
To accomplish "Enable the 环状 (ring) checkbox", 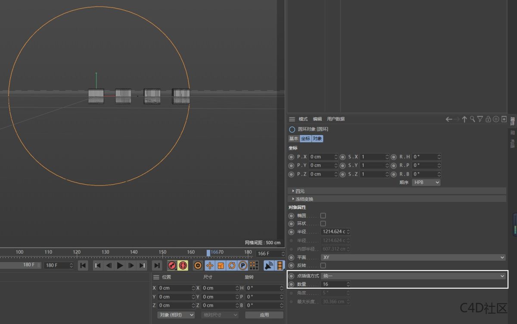I will click(323, 223).
